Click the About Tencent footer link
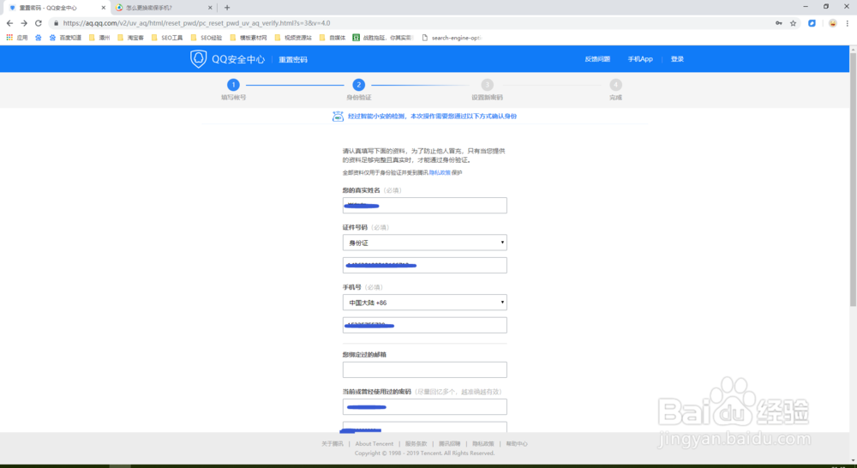 tap(375, 444)
